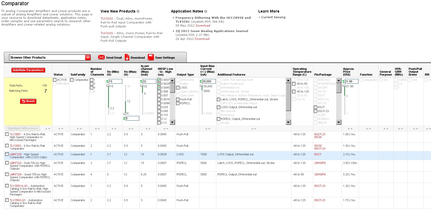Sort General Purpose column ascending with up arrow

pyautogui.click(x=385, y=129)
